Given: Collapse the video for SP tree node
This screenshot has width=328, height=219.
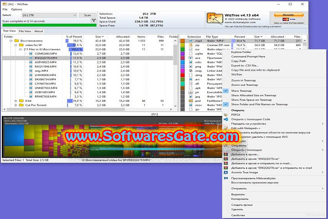Looking at the screenshot, I should coord(15,45).
